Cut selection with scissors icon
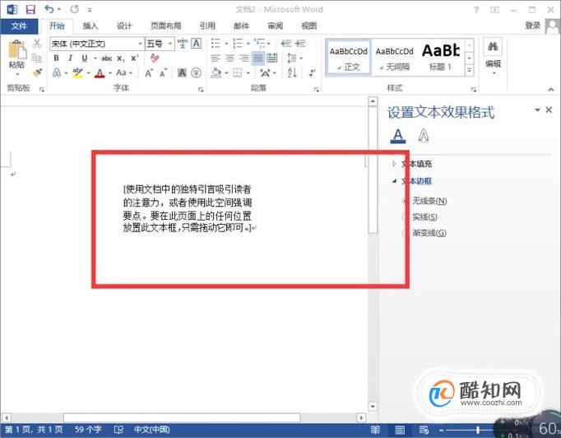 pos(37,44)
